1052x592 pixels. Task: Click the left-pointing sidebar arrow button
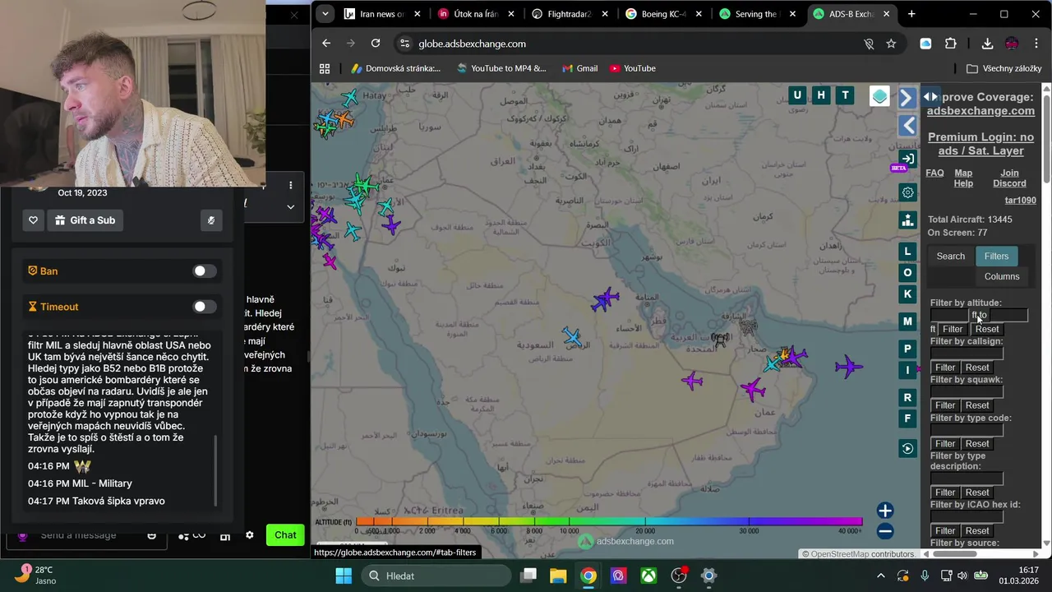click(x=907, y=125)
